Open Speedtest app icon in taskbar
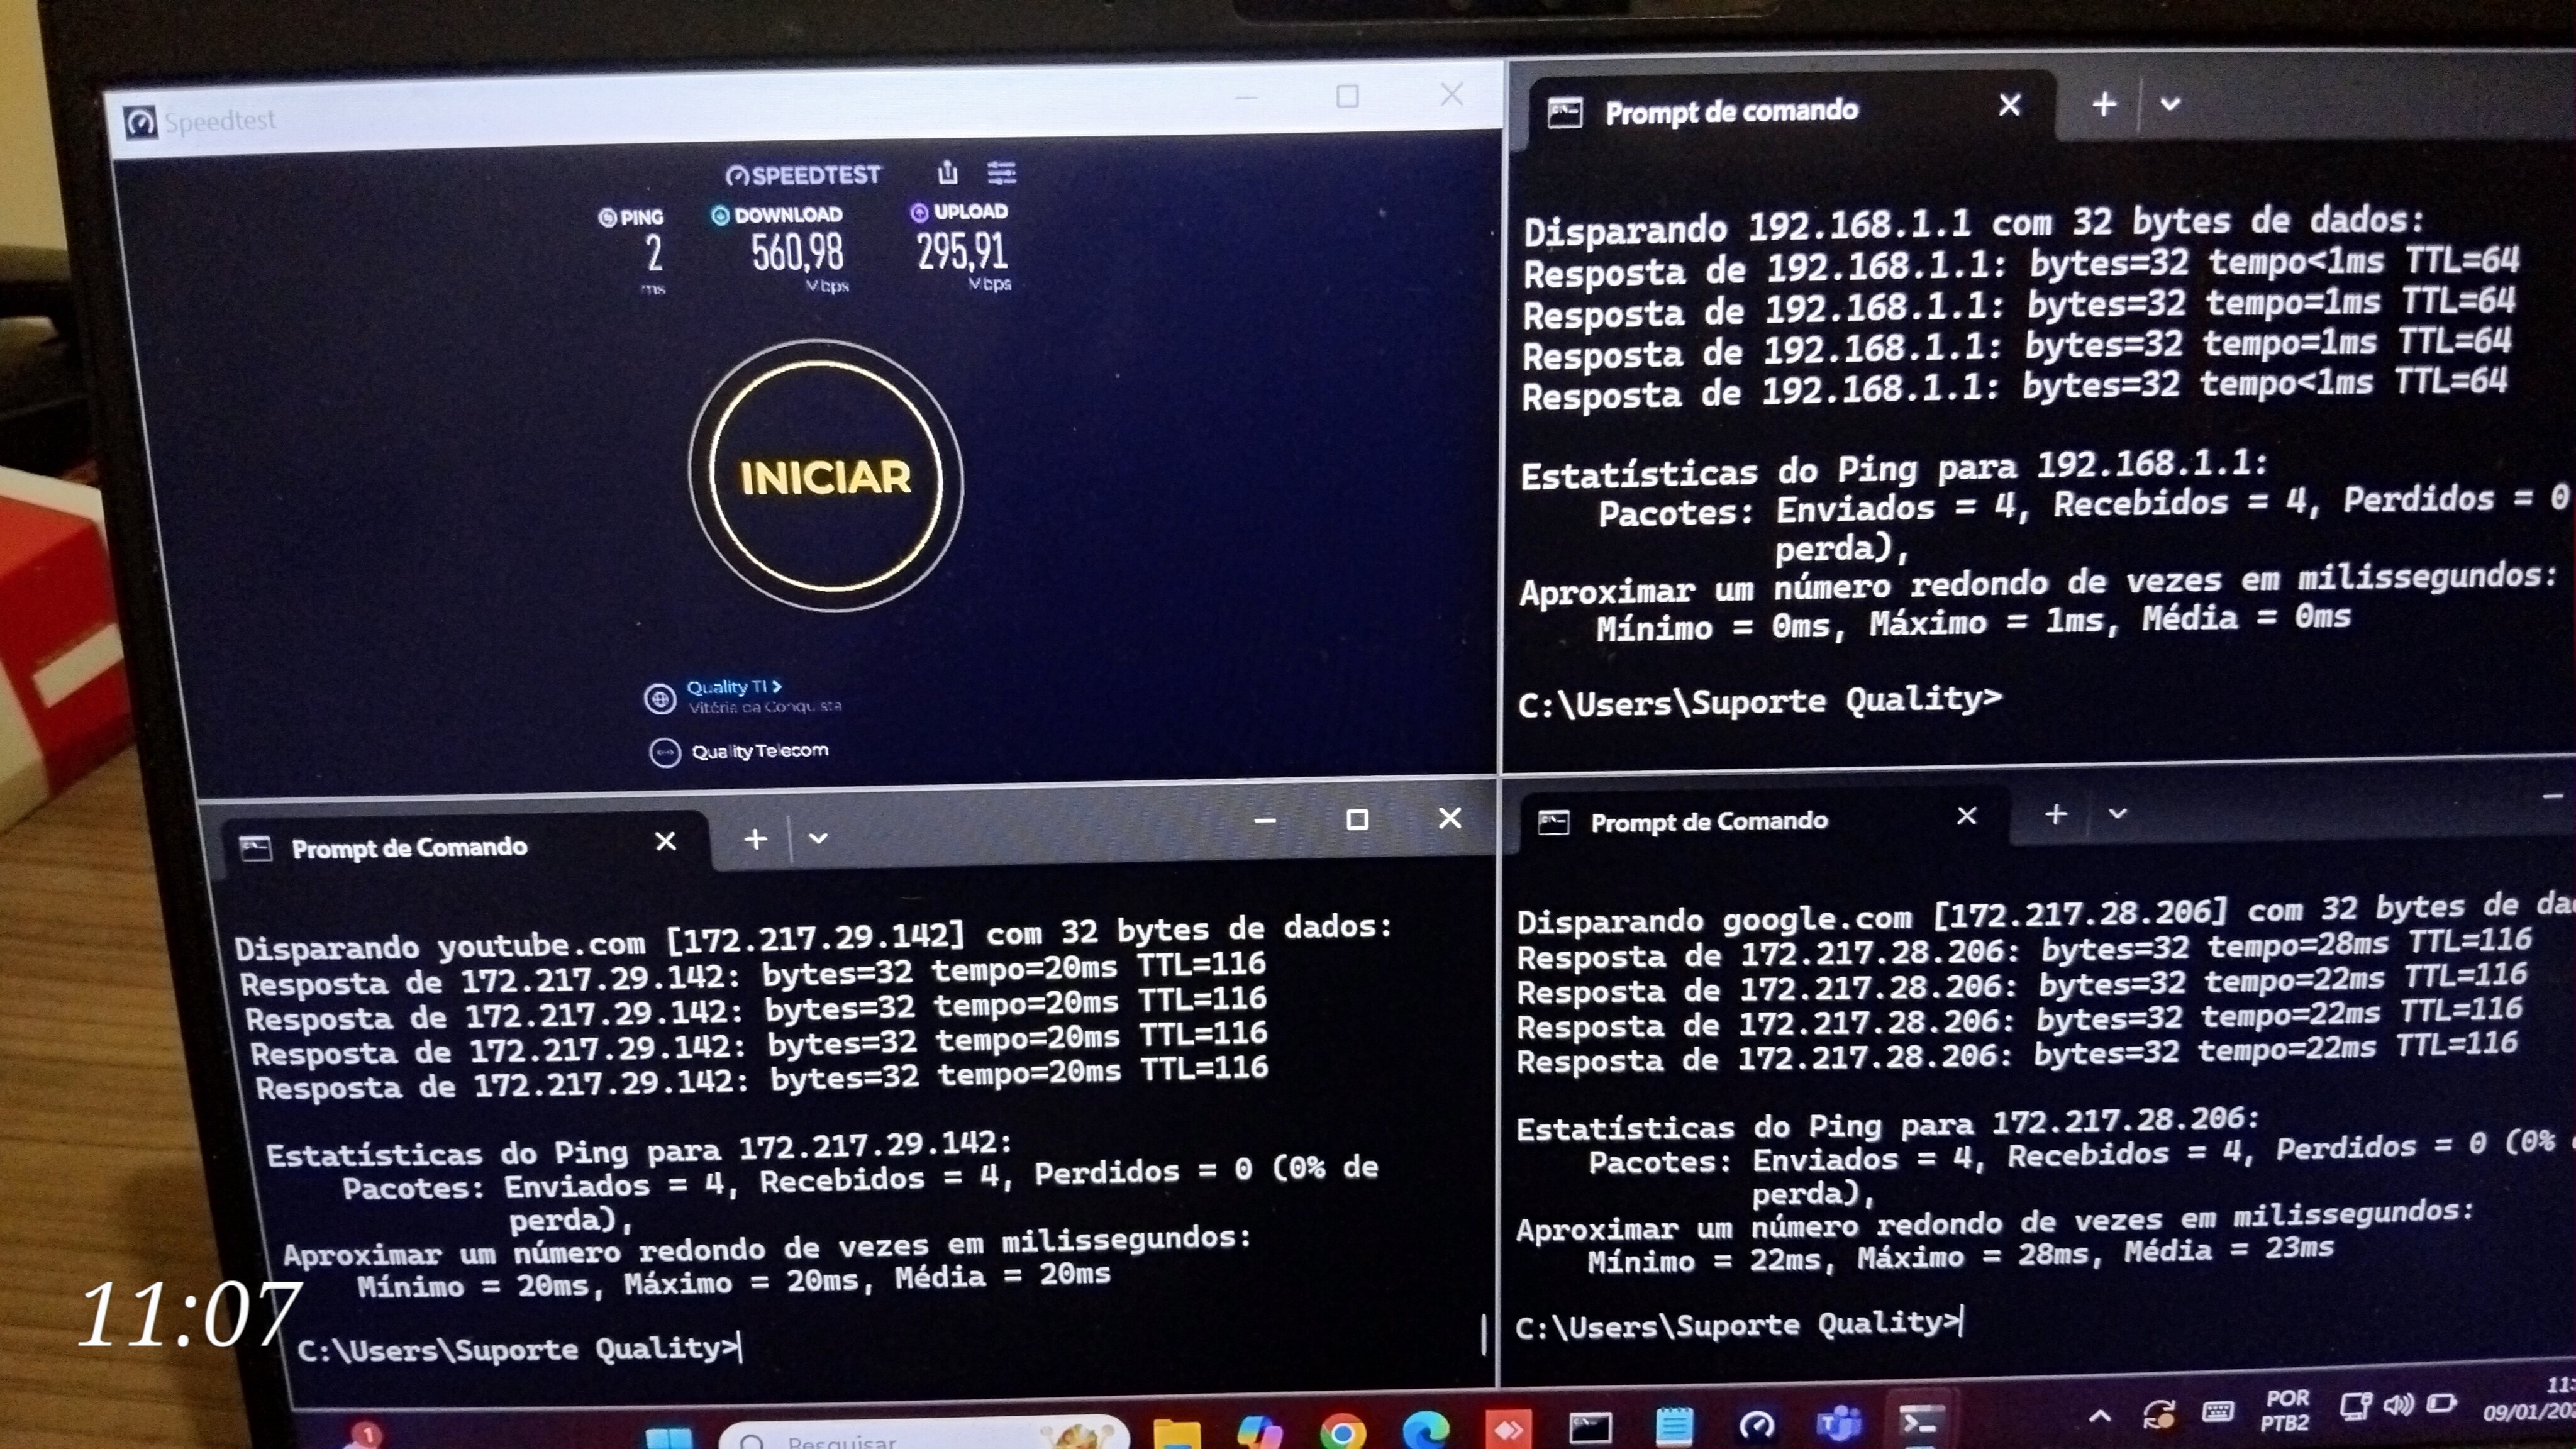 [x=1757, y=1426]
